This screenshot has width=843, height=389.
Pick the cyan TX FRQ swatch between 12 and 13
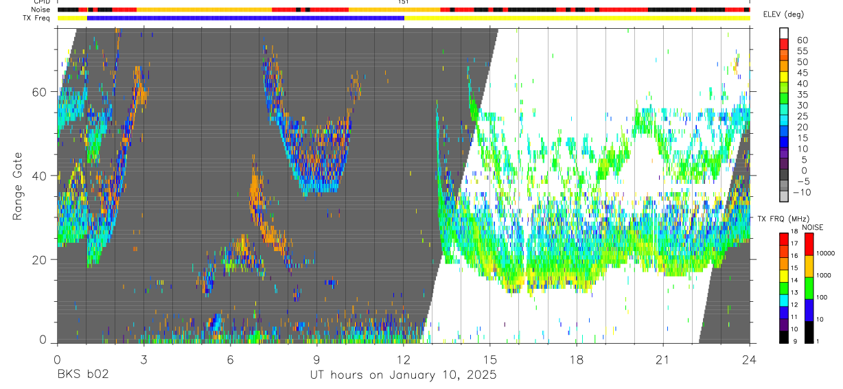pyautogui.click(x=783, y=300)
